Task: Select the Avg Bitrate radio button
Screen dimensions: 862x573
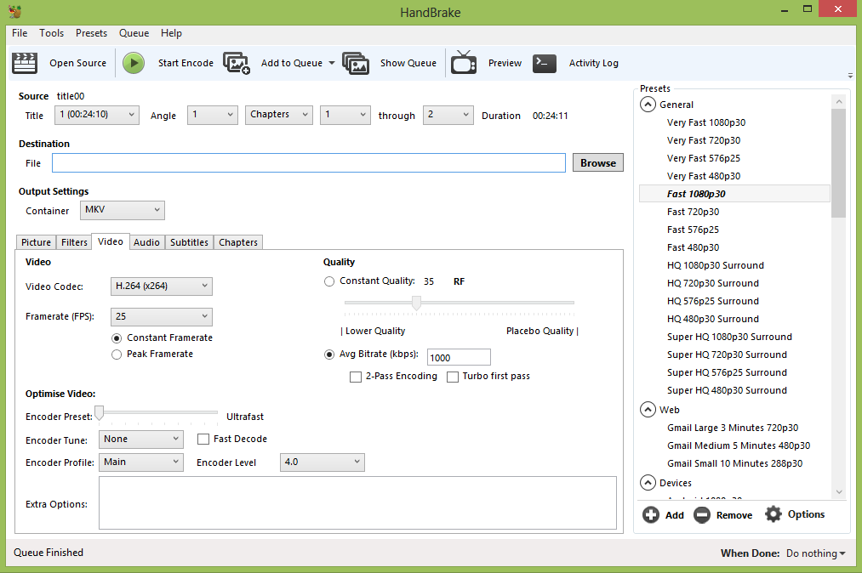Action: point(329,355)
